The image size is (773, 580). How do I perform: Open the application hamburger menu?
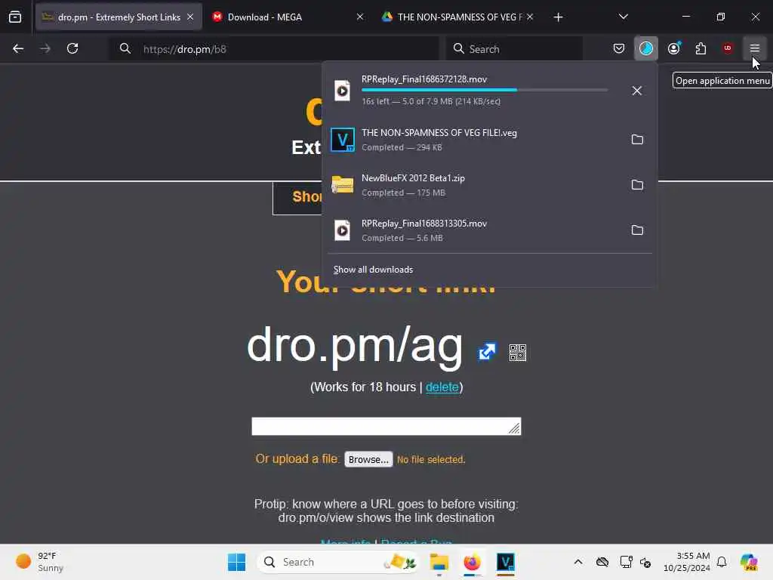(x=754, y=48)
